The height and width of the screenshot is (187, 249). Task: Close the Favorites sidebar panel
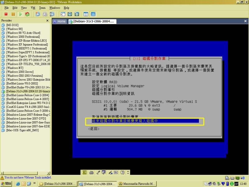[47, 21]
